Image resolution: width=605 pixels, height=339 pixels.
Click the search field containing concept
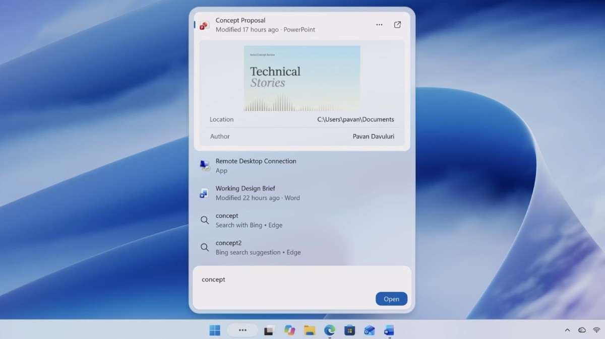click(x=302, y=280)
